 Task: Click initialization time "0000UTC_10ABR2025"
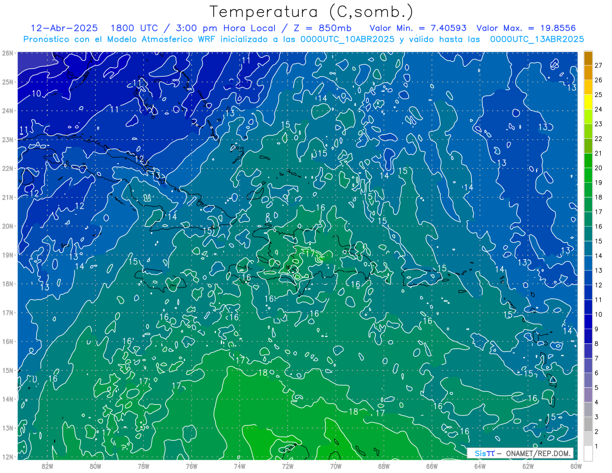348,39
